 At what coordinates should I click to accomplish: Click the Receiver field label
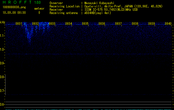56,10
